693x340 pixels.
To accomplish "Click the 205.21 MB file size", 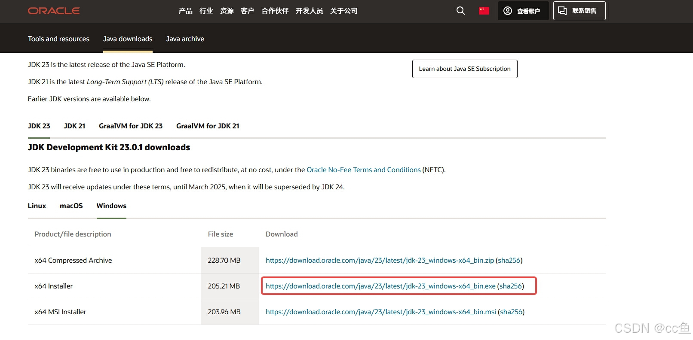I will coord(224,286).
